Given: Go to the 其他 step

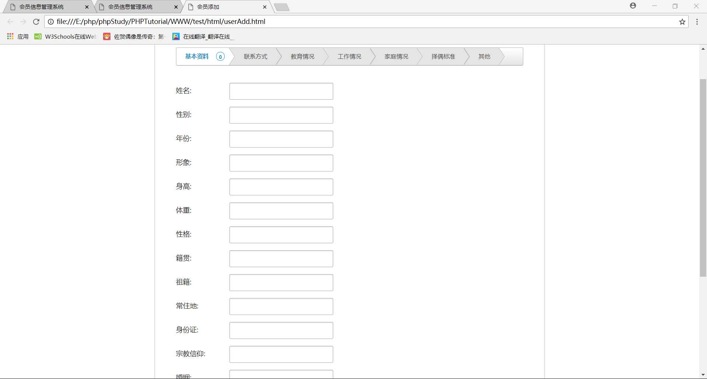Looking at the screenshot, I should 484,56.
